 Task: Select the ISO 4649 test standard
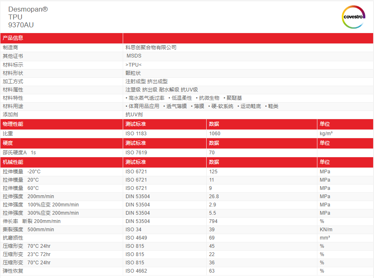(x=136, y=238)
